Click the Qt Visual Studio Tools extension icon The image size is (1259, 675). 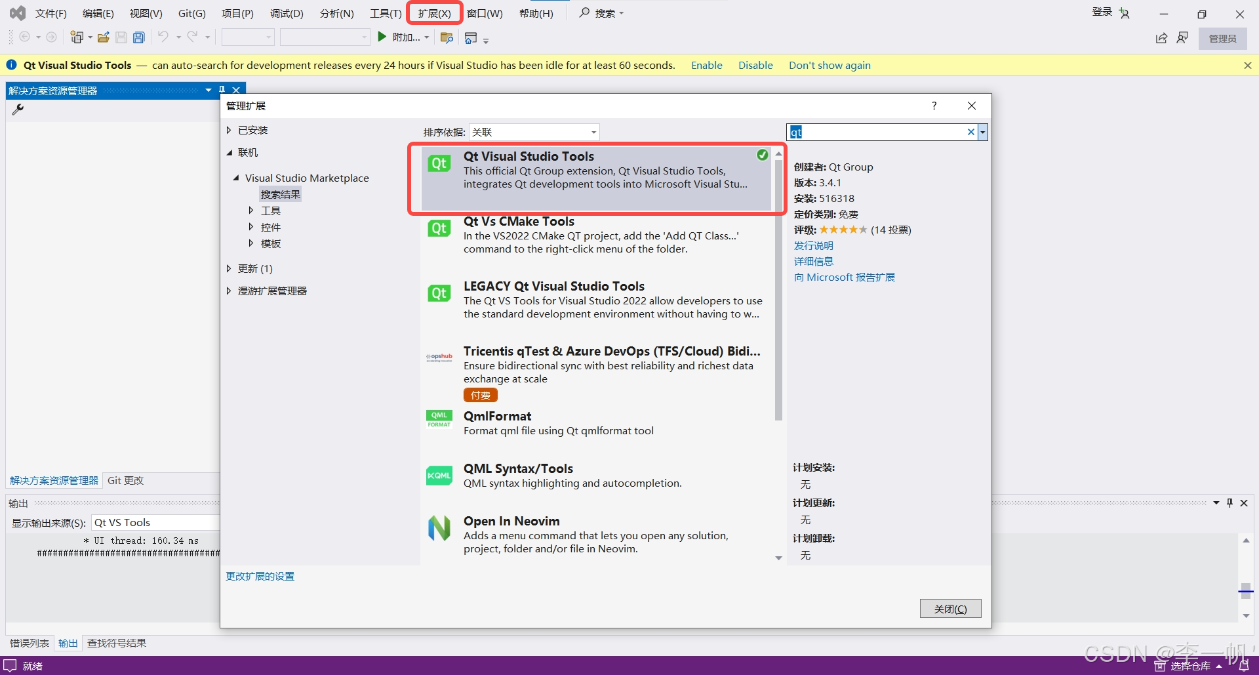click(439, 163)
